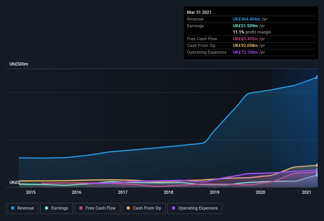
Task: Toggle the Free Cash Flow legend button
Action: pos(97,208)
